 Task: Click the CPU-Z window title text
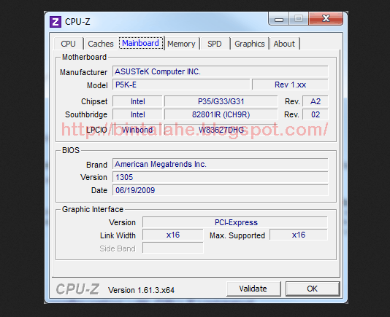click(77, 22)
